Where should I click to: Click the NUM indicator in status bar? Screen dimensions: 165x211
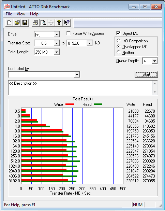tap(138, 205)
